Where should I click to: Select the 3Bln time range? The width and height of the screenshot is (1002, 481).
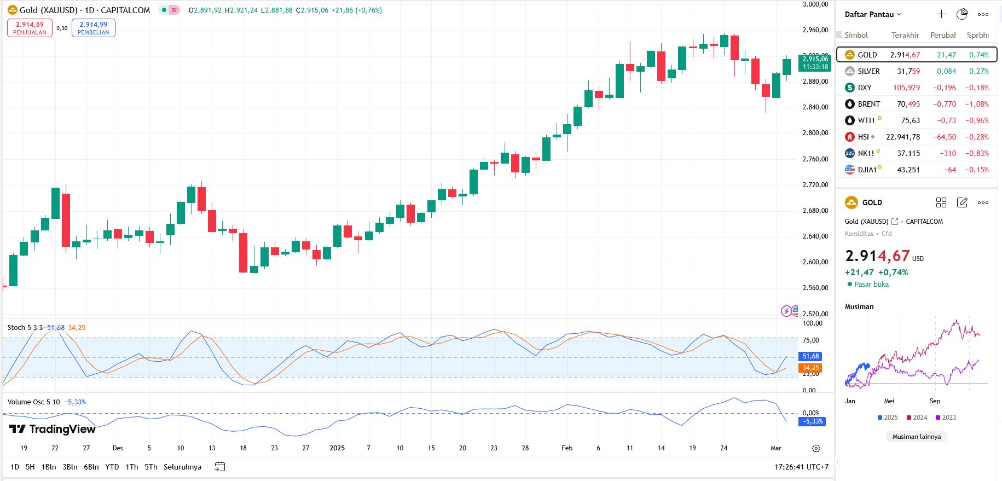(70, 467)
